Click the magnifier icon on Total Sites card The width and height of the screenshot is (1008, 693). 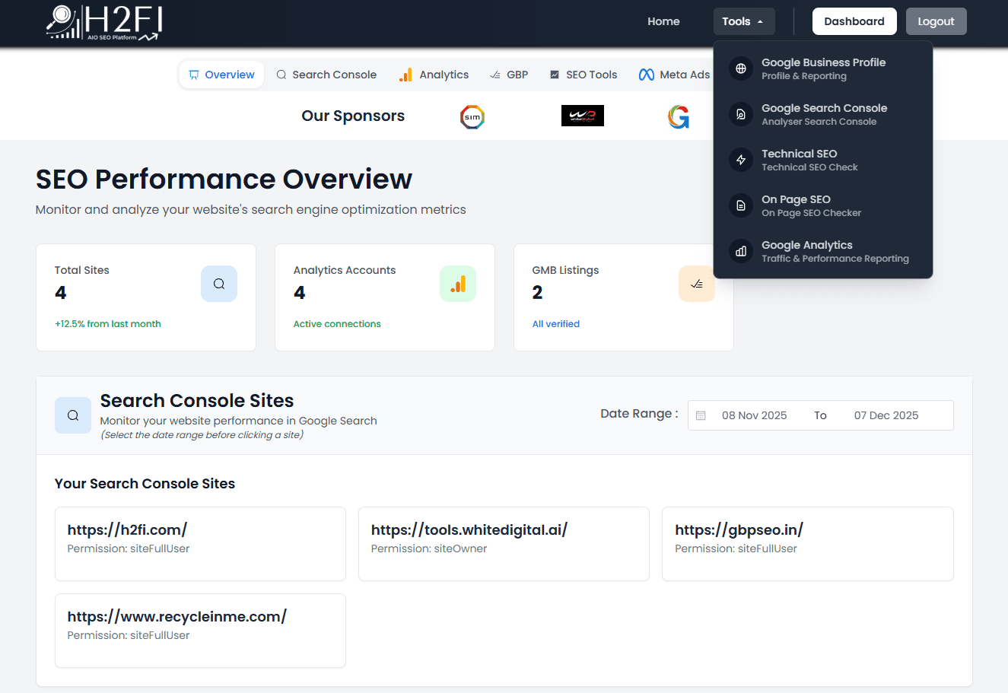tap(218, 283)
